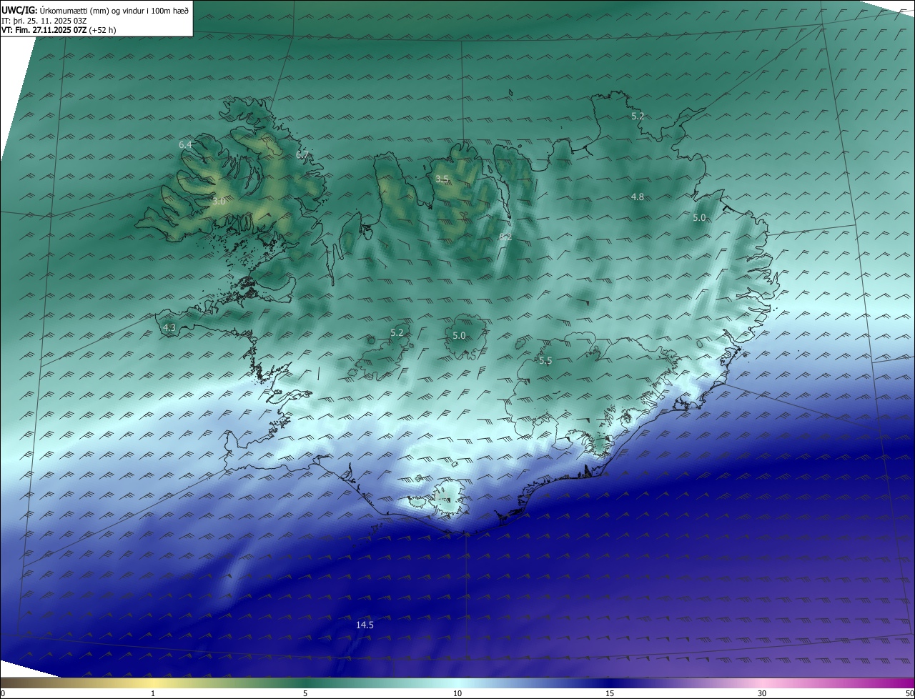
Task: Click the colorbar tick label 15
Action: point(610,693)
